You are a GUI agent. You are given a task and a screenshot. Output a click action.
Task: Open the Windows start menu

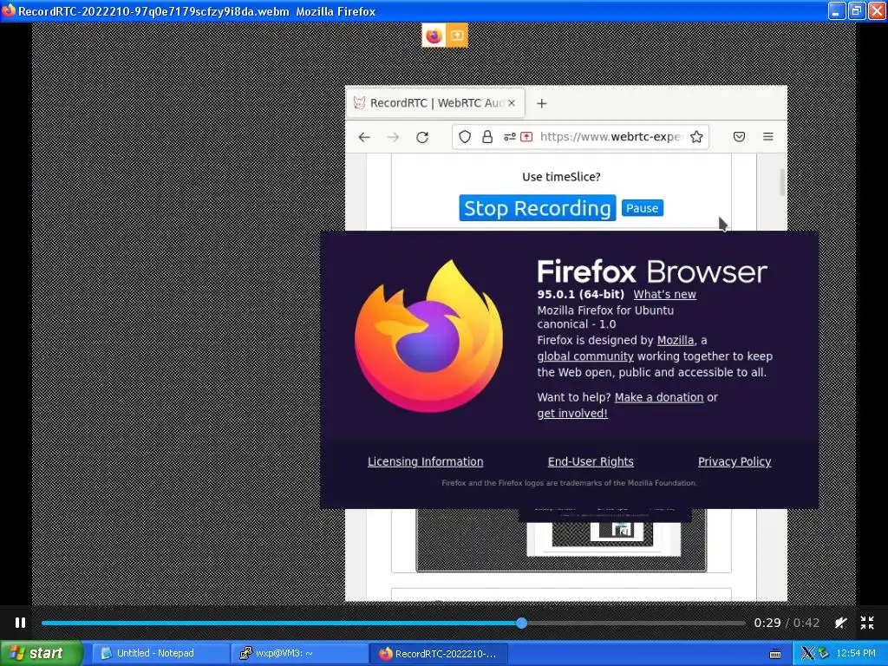click(41, 653)
